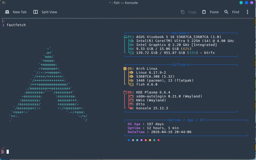Click the Split View label
This screenshot has height=160, width=256.
tap(49, 12)
